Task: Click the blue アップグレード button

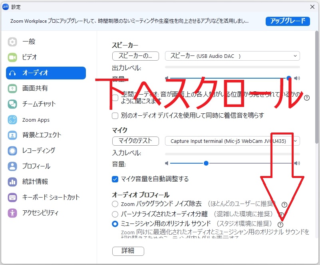Action: click(x=288, y=21)
